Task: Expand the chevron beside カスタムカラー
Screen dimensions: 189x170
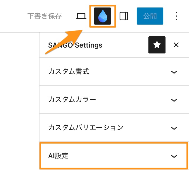Action: tap(174, 100)
